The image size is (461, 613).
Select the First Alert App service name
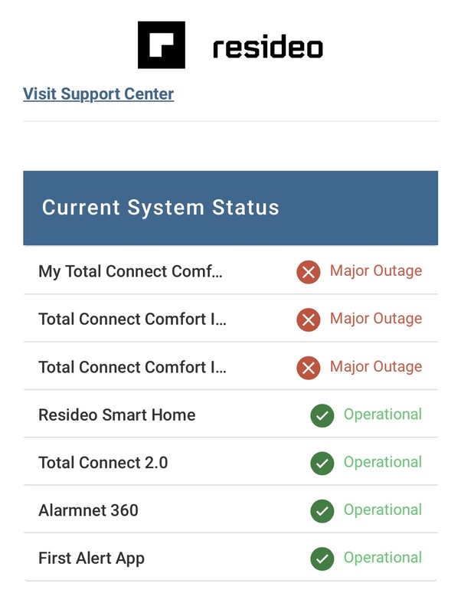(x=92, y=559)
